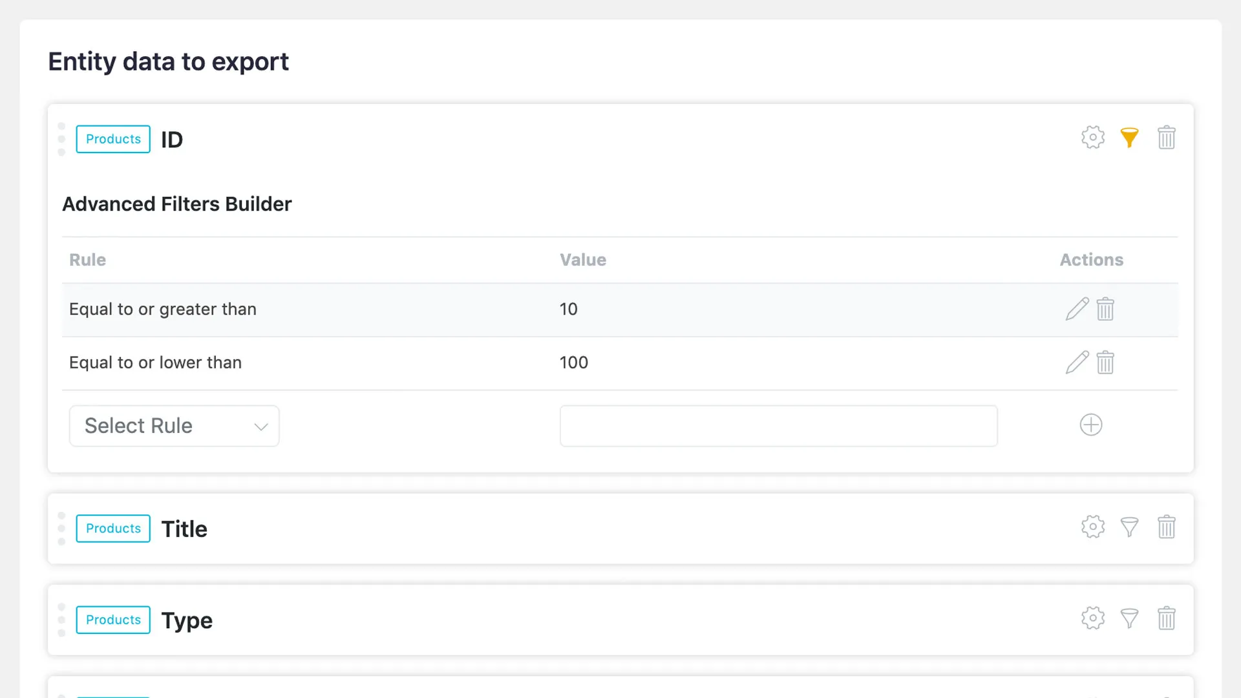This screenshot has width=1241, height=698.
Task: Open filter options for the Title field
Action: click(1129, 527)
